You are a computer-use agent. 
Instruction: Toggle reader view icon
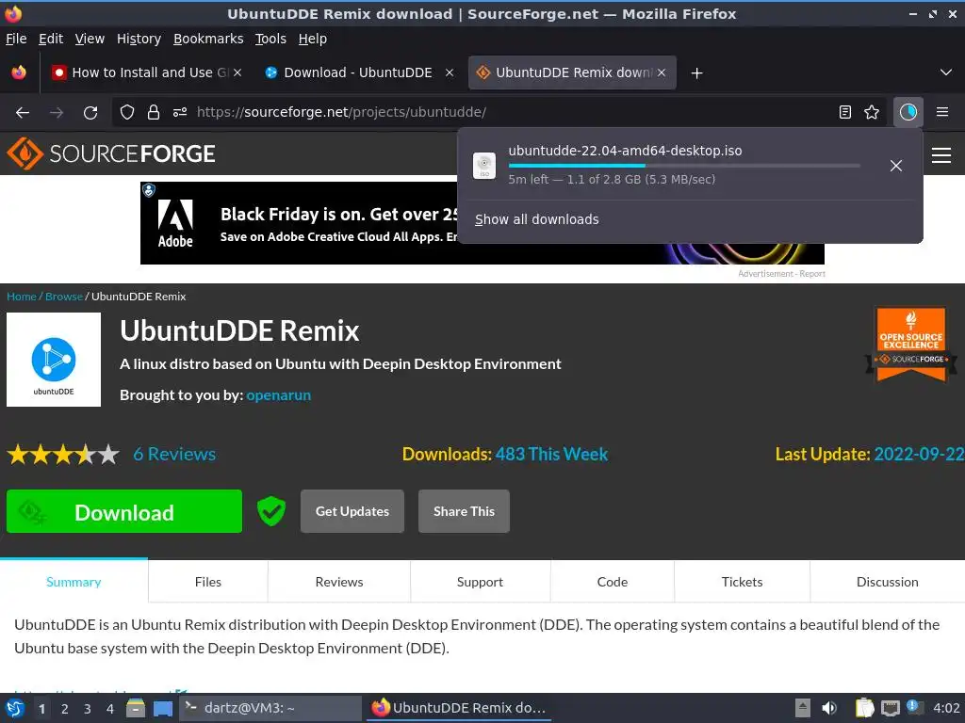845,112
